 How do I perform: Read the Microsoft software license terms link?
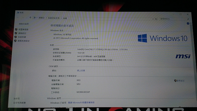[81, 103]
